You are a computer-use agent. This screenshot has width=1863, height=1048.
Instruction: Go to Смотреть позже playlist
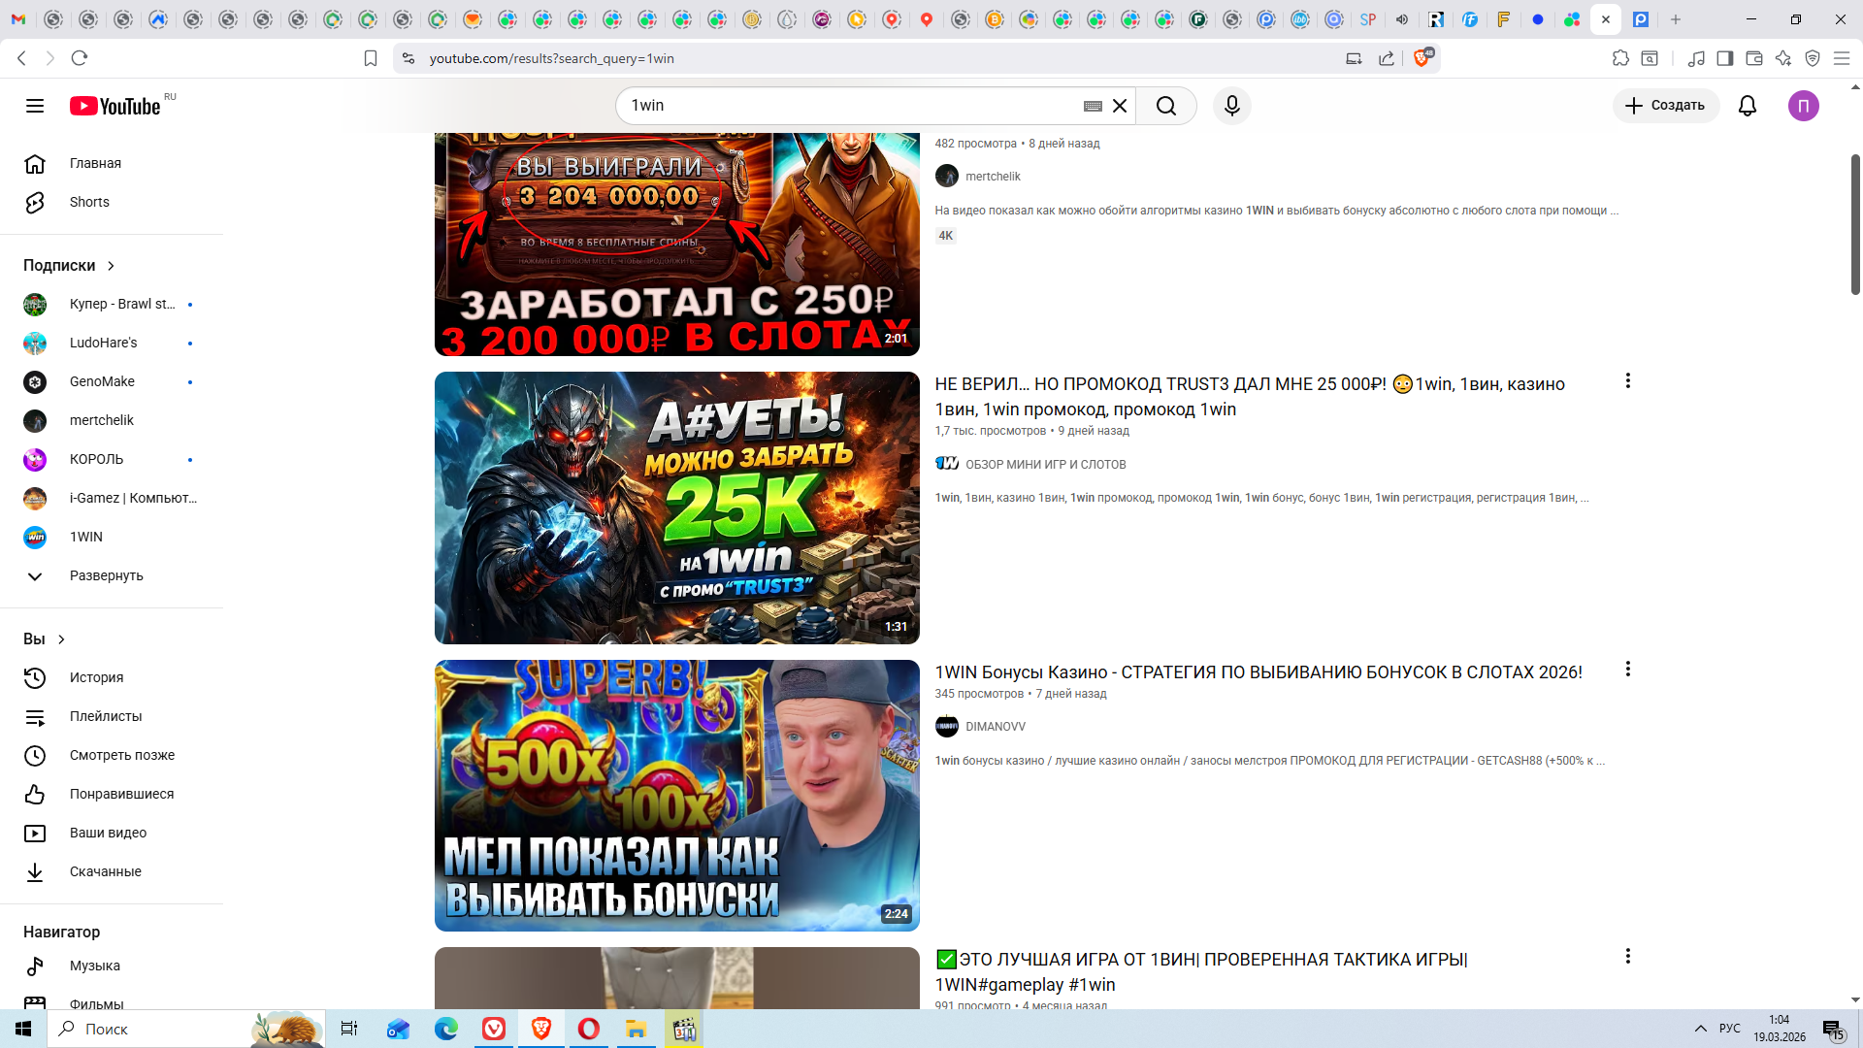[122, 755]
